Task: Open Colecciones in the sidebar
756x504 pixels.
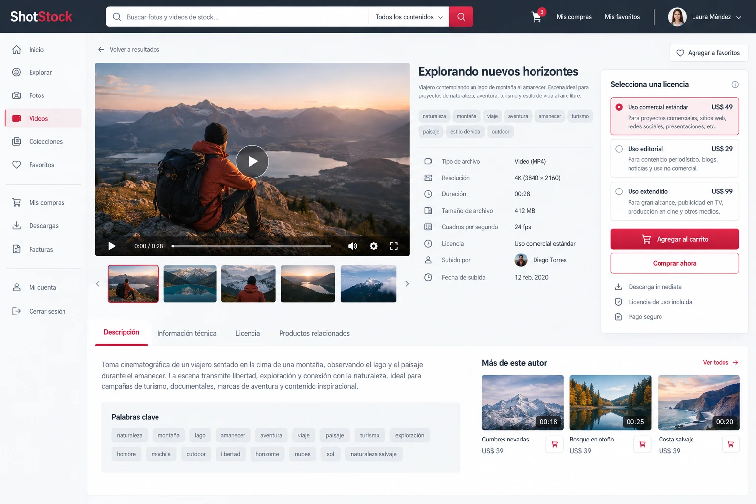Action: 43,142
